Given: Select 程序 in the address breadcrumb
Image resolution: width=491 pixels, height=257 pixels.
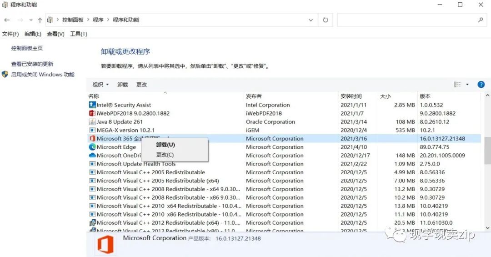Looking at the screenshot, I should pyautogui.click(x=98, y=20).
